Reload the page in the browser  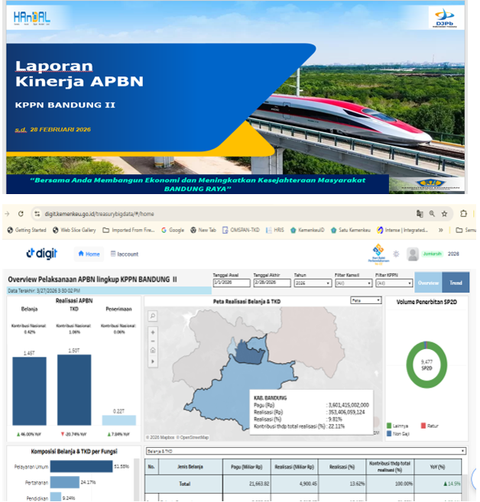(21, 214)
